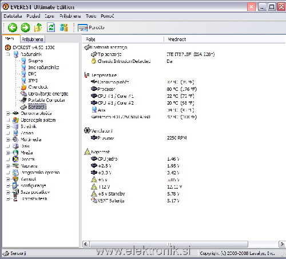The image size is (286, 259).
Task: Collapse the Računalnik tree branch
Action: click(8, 54)
